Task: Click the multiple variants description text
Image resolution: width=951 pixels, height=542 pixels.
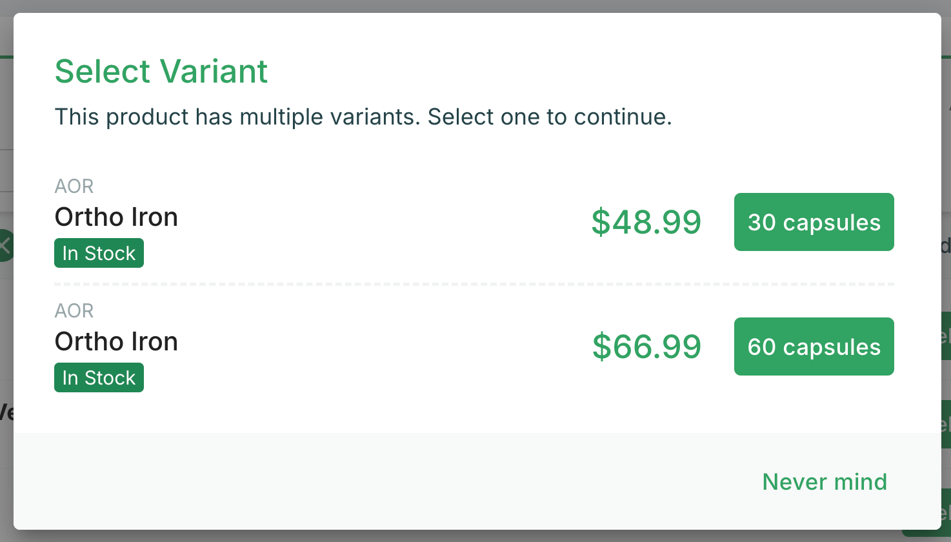Action: point(363,117)
